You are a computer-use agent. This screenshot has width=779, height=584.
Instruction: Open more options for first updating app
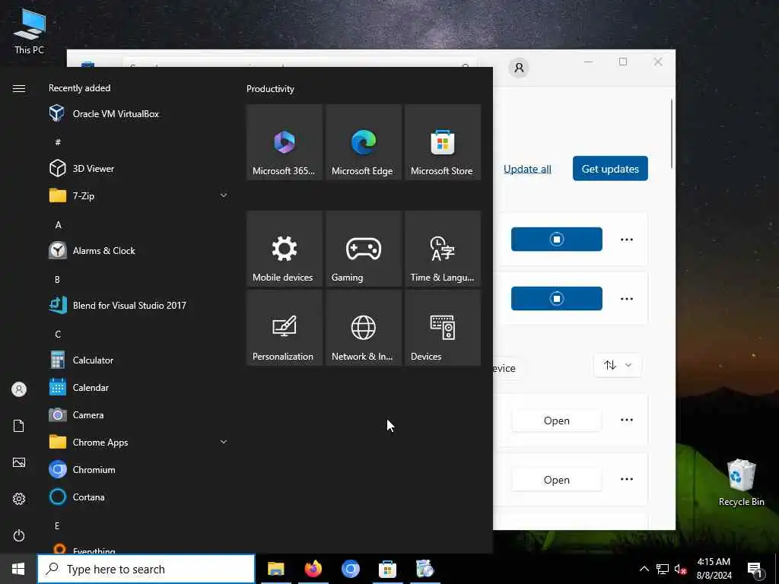[x=627, y=240]
